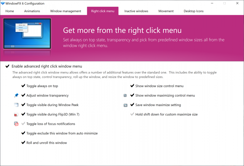Open the Animations tab
Screen dimensions: 244x166
pos(32,11)
